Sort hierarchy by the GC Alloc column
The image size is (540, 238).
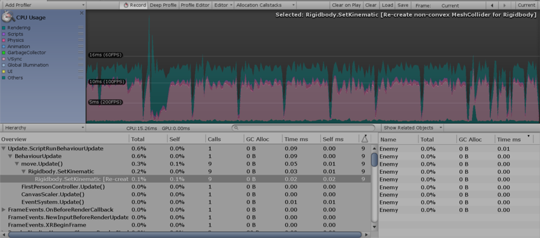coord(263,139)
